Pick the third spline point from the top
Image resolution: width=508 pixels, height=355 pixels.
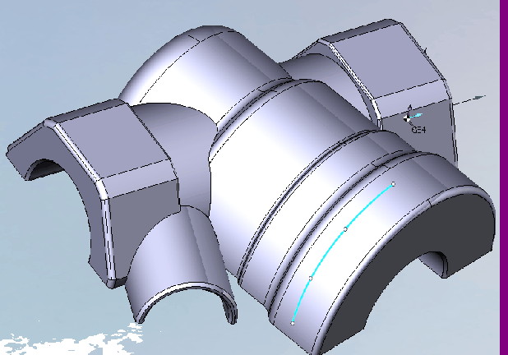click(311, 278)
